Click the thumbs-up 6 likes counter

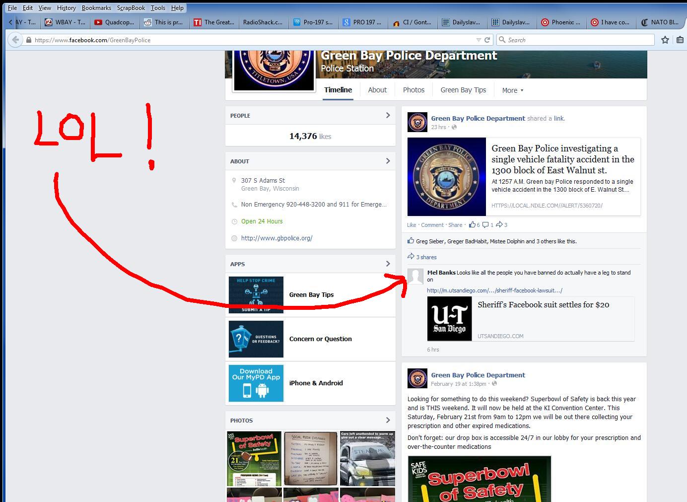[x=474, y=224]
